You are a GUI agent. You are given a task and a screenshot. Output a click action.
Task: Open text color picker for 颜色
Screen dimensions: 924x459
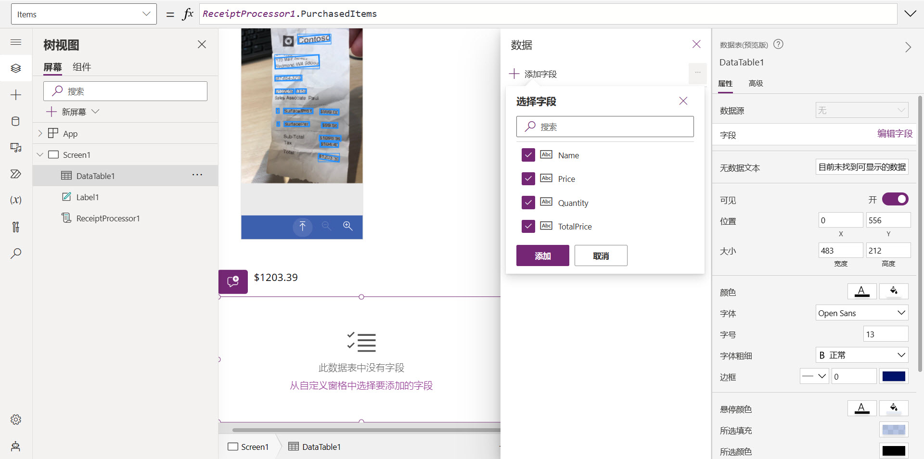pyautogui.click(x=862, y=292)
